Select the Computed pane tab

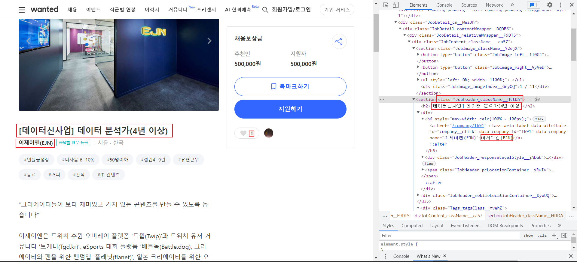point(412,225)
